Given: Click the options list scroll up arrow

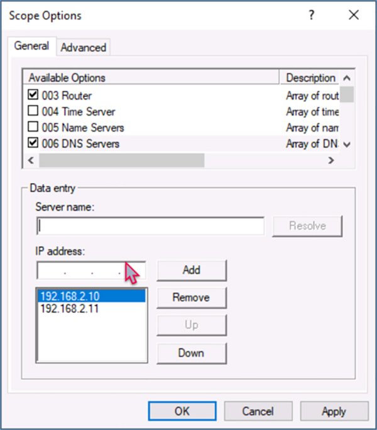Looking at the screenshot, I should 347,78.
